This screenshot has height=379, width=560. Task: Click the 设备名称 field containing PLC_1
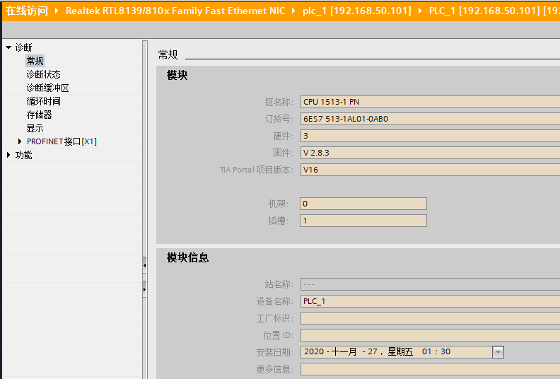tap(429, 301)
